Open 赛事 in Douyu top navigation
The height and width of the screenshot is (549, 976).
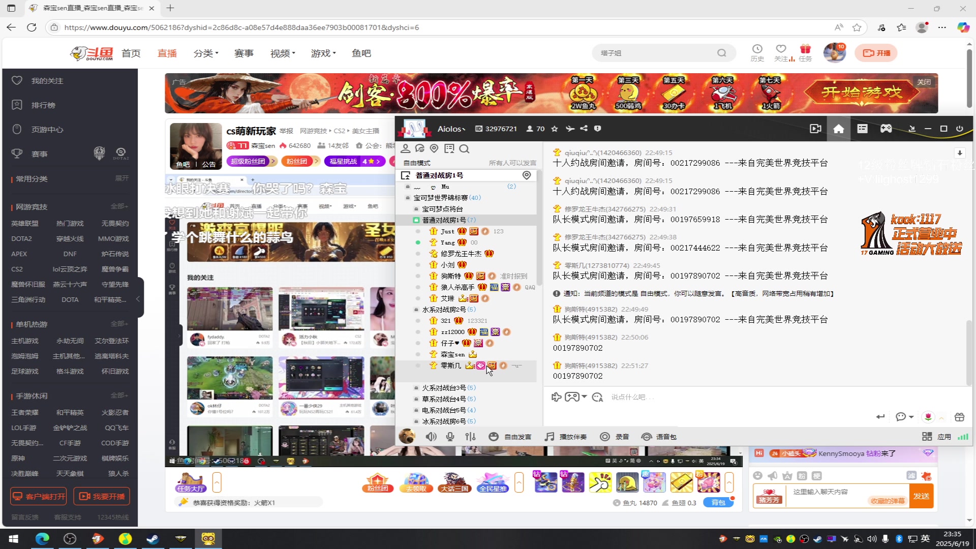(x=244, y=53)
